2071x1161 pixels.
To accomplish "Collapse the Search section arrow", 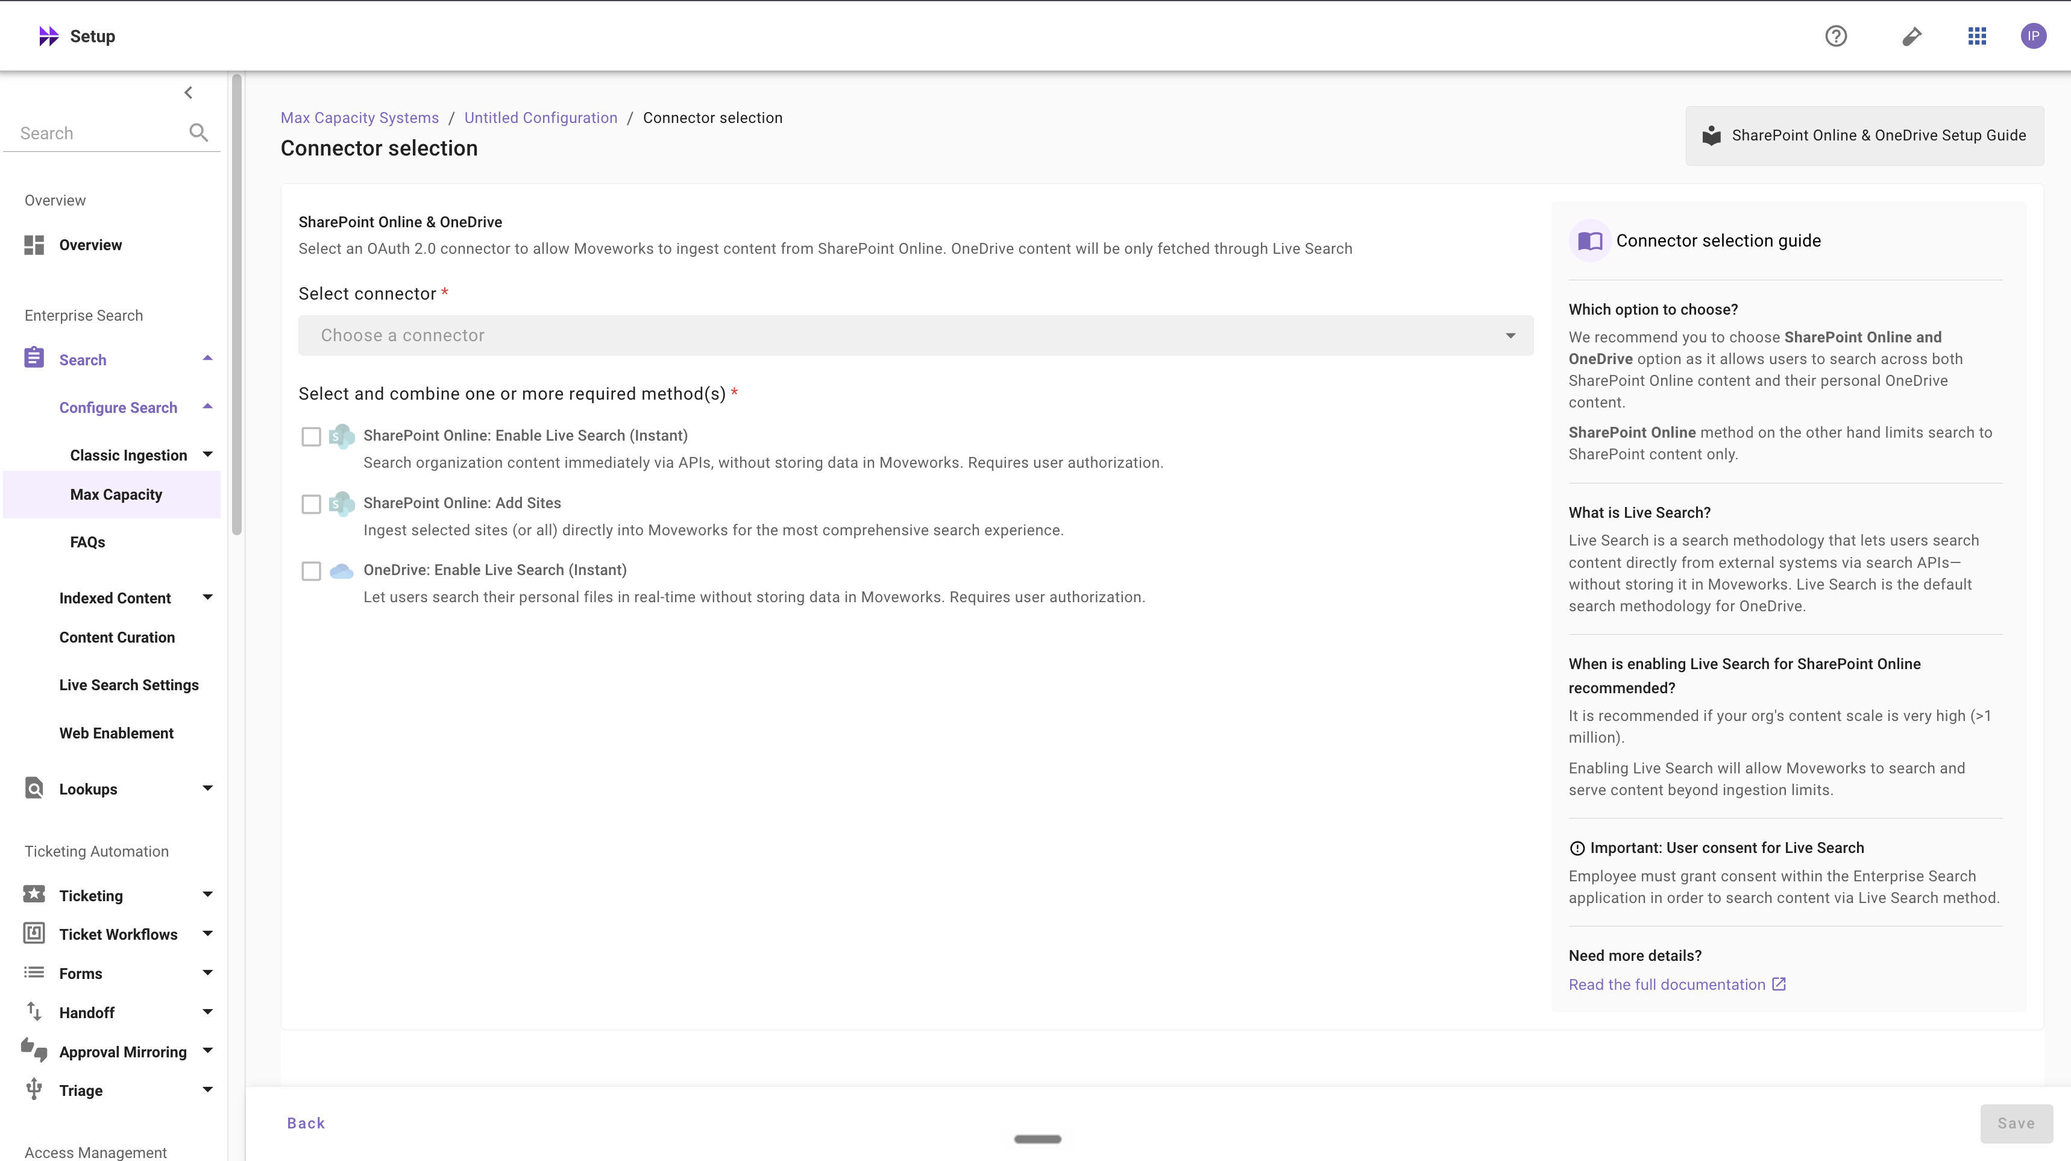I will click(x=207, y=359).
